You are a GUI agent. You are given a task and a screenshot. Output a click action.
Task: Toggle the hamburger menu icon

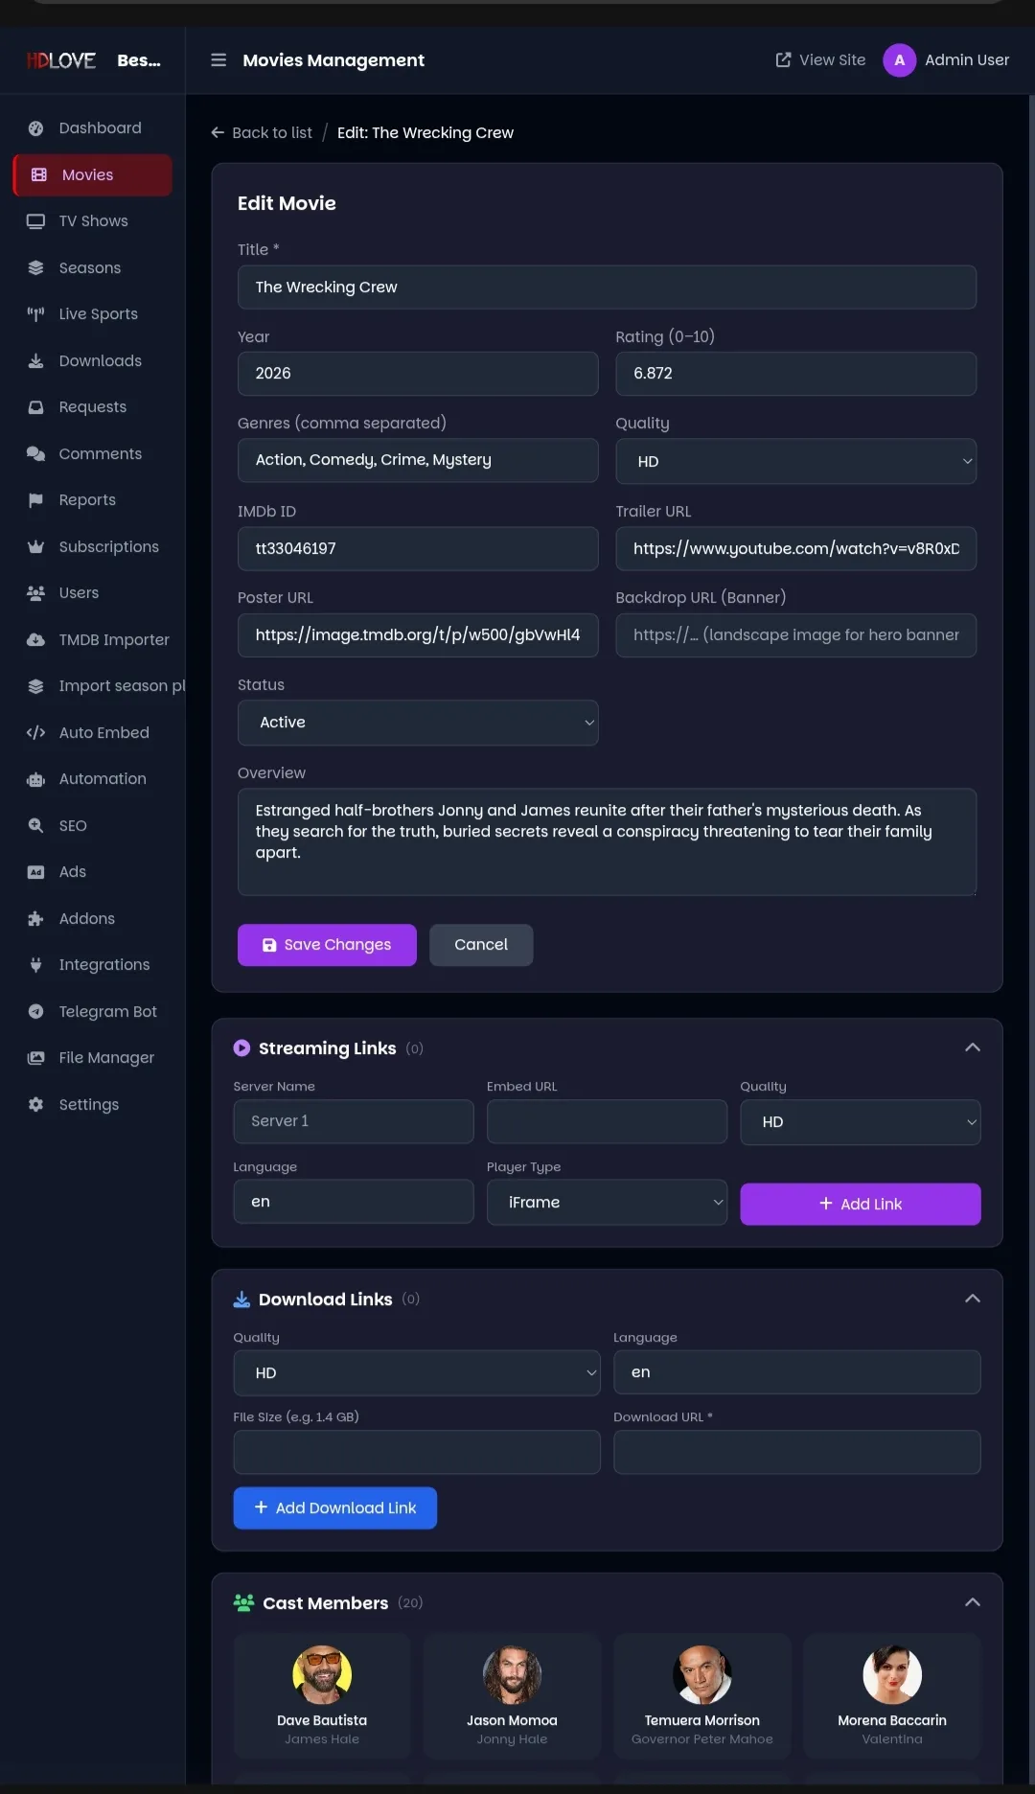coord(218,60)
